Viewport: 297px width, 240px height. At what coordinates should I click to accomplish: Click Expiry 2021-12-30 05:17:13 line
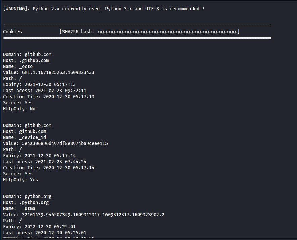click(39, 85)
